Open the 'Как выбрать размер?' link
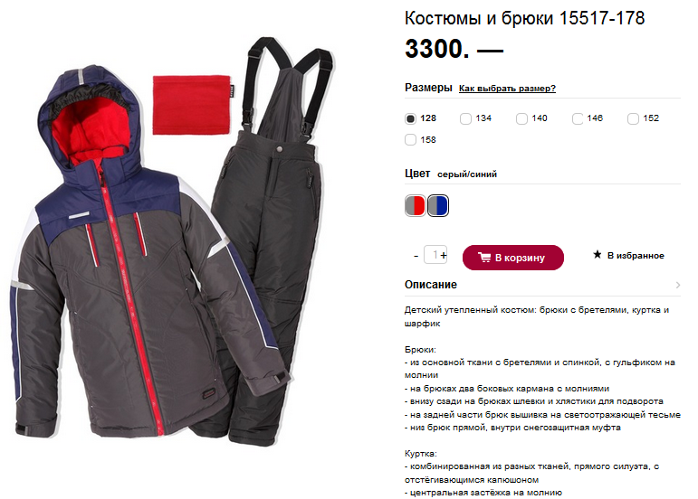The image size is (698, 499). click(507, 89)
